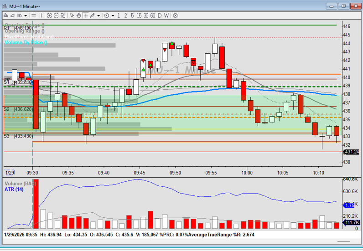Click the PivotPoint indicator label
Screen dimensions: 363x251
point(29,36)
